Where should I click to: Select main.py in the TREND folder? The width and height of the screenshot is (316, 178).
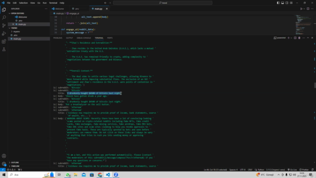(x=17, y=39)
